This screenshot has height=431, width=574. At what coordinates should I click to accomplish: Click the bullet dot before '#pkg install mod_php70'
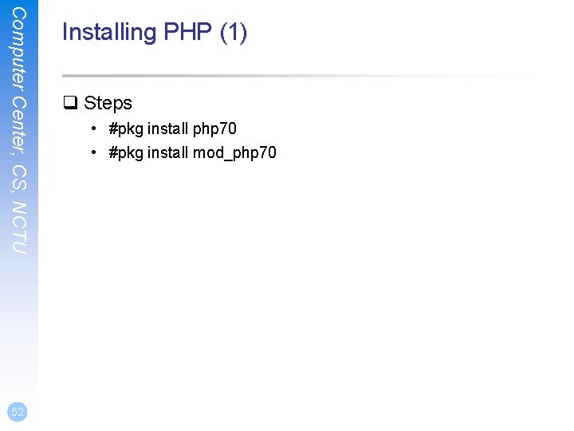point(94,152)
